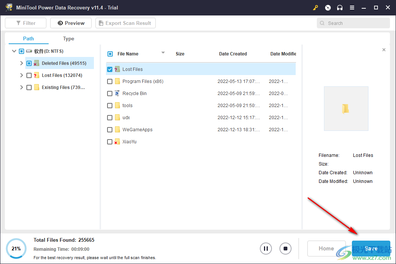Toggle the D: NTFS drive checkbox
Image resolution: width=396 pixels, height=264 pixels.
(21, 51)
